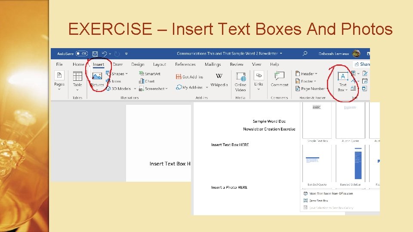The image size is (413, 232).
Task: Open the Help tab
Action: pyautogui.click(x=274, y=64)
